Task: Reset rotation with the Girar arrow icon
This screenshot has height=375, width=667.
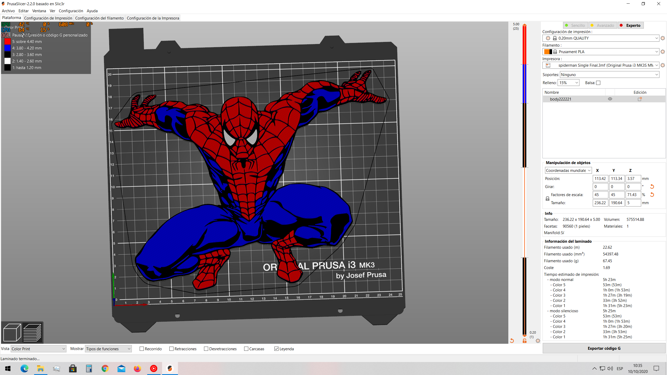Action: [652, 187]
